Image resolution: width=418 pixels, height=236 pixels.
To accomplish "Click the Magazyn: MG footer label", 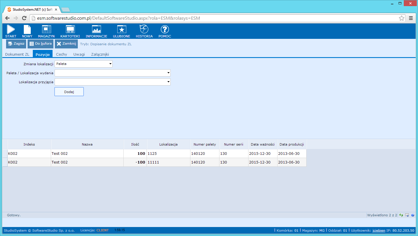I will (313, 230).
